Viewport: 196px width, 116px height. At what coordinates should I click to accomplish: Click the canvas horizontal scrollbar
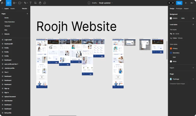[x=63, y=115]
